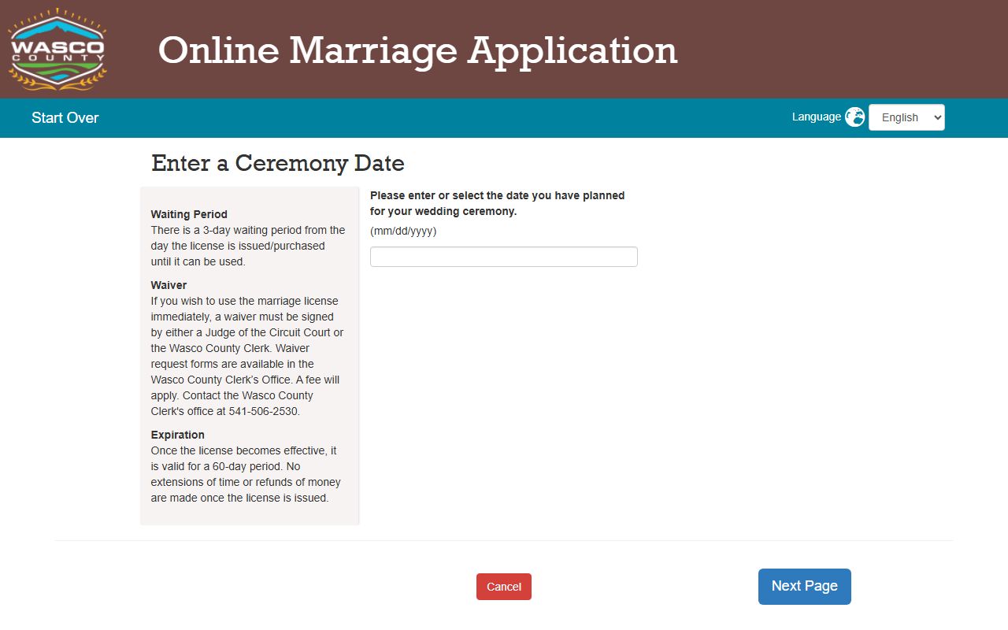This screenshot has height=630, width=1008.
Task: Click the Online Marriage Application title
Action: click(x=417, y=50)
